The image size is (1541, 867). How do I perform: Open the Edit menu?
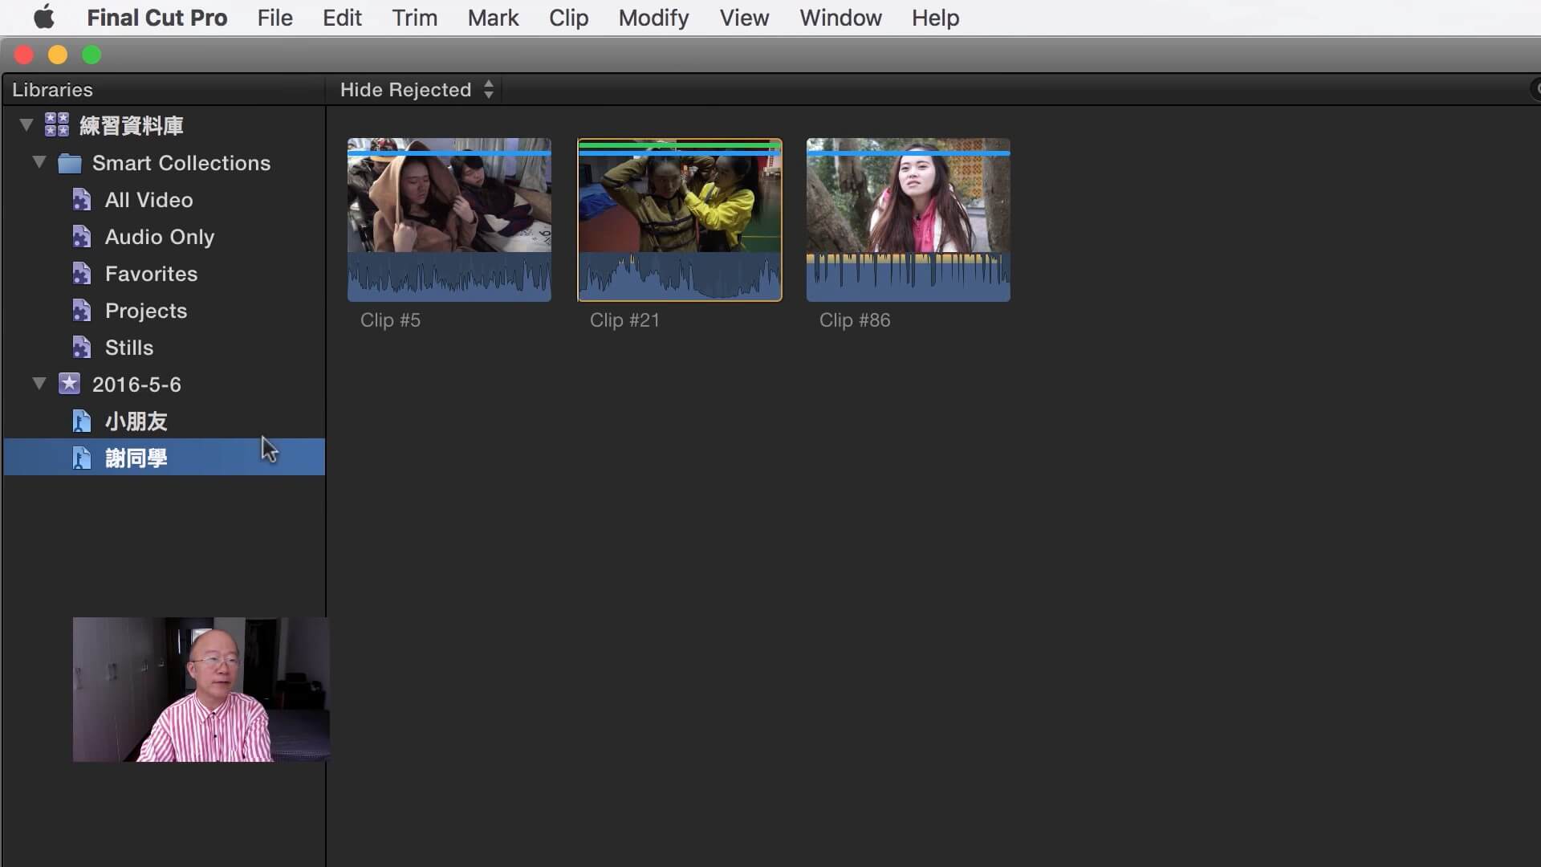(x=342, y=18)
